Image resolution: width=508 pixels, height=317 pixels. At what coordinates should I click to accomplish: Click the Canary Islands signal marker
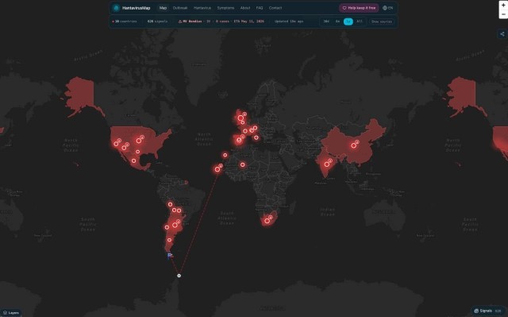point(225,155)
